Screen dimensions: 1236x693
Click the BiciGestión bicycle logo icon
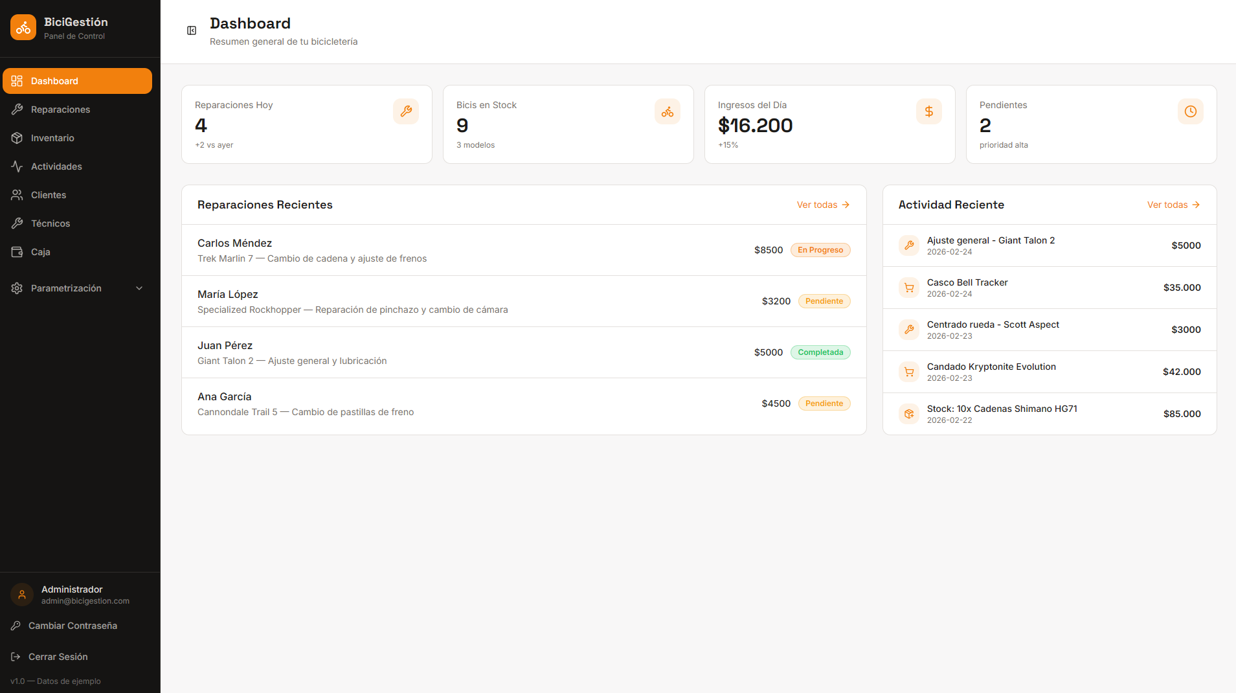[23, 28]
